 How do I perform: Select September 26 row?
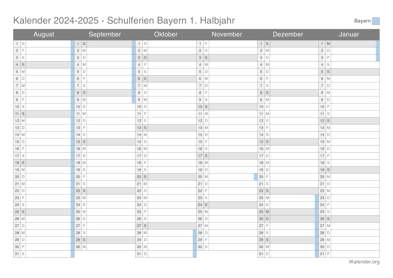[x=105, y=219]
